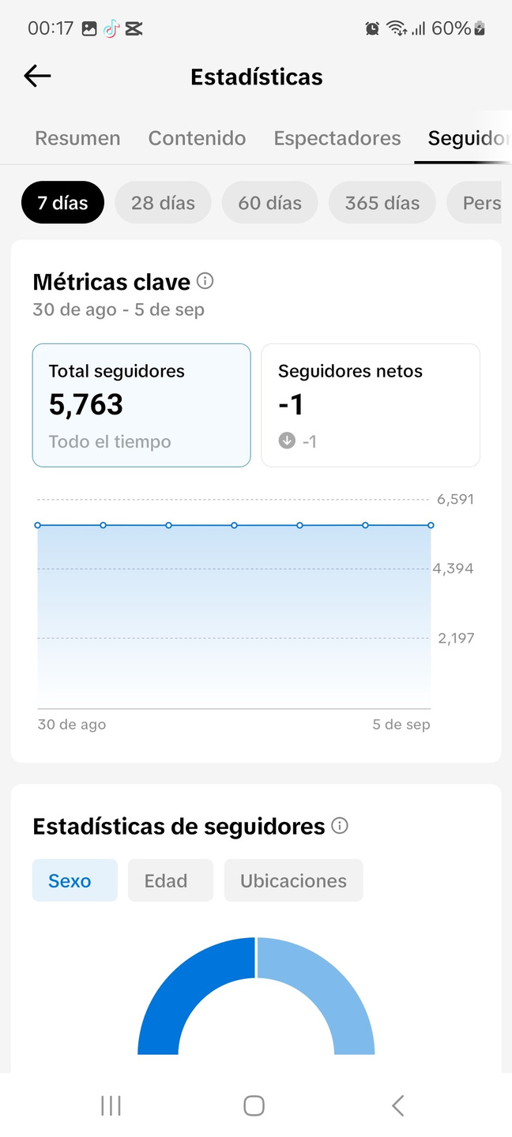Tap info icon next to Estadísticas de seguidores

[340, 826]
